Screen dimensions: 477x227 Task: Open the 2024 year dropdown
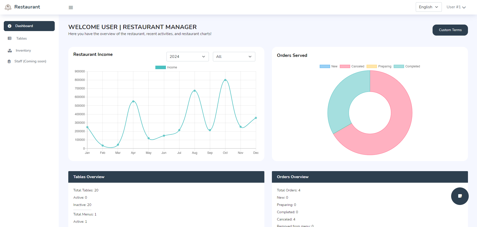(188, 57)
